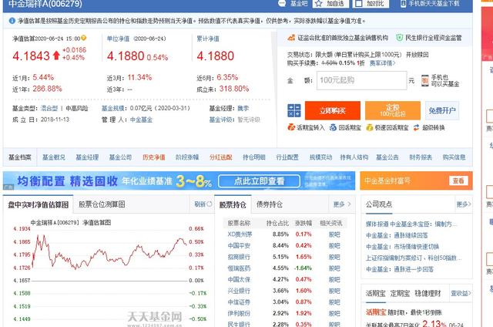
Task: Open 中金基金 manager company link
Action: 141,120
